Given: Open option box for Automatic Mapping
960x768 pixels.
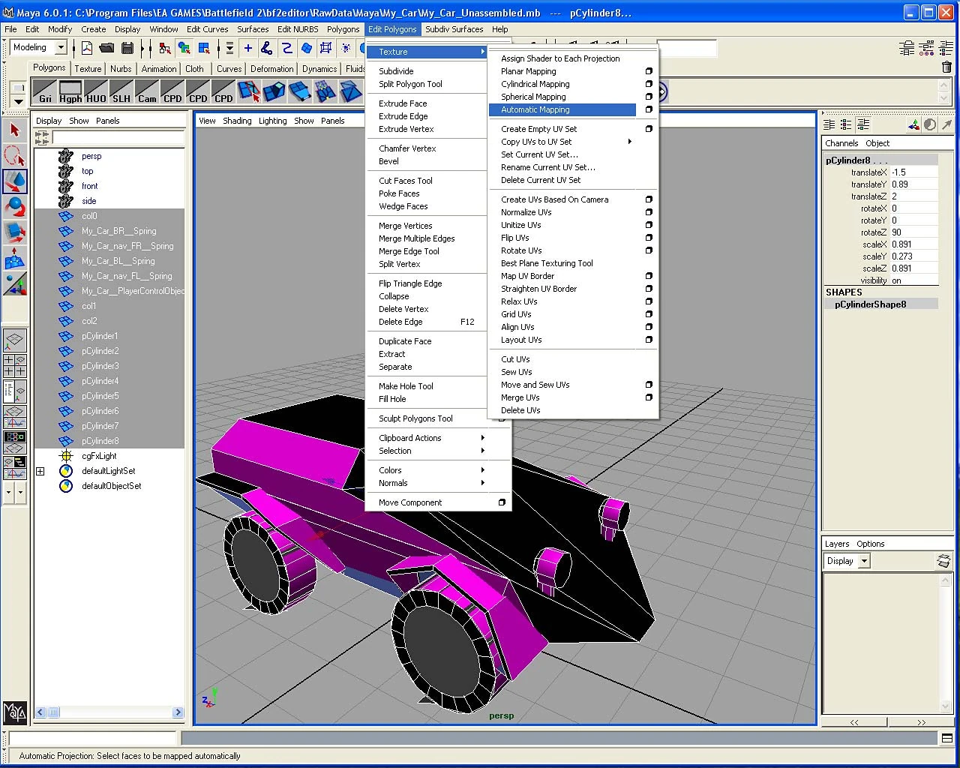Looking at the screenshot, I should (649, 109).
